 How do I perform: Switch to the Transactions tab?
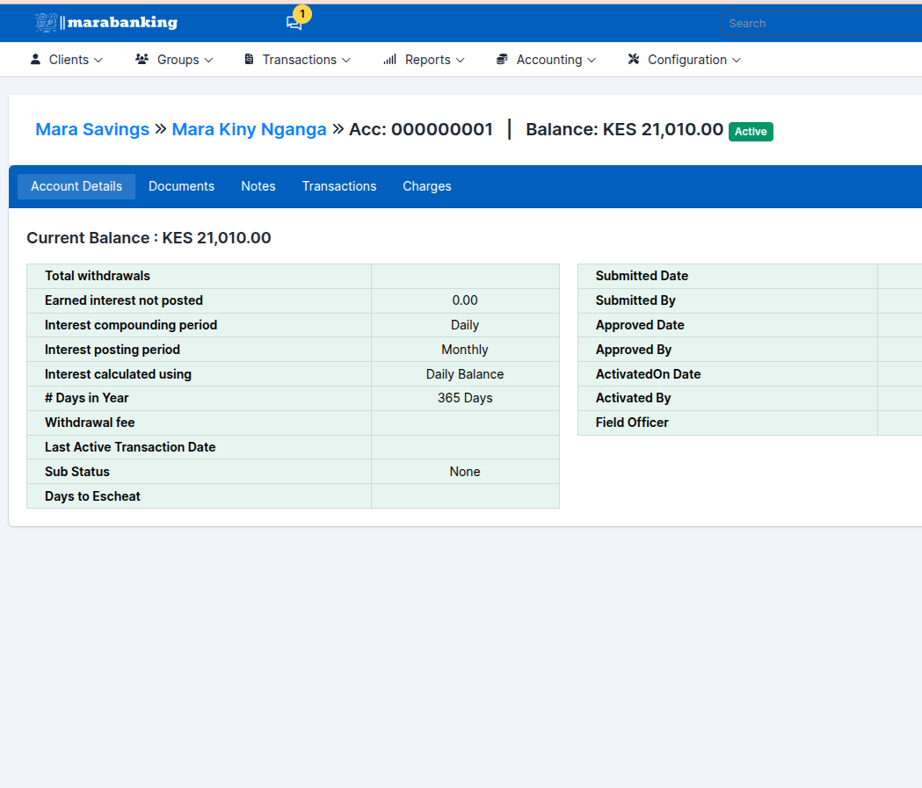339,185
